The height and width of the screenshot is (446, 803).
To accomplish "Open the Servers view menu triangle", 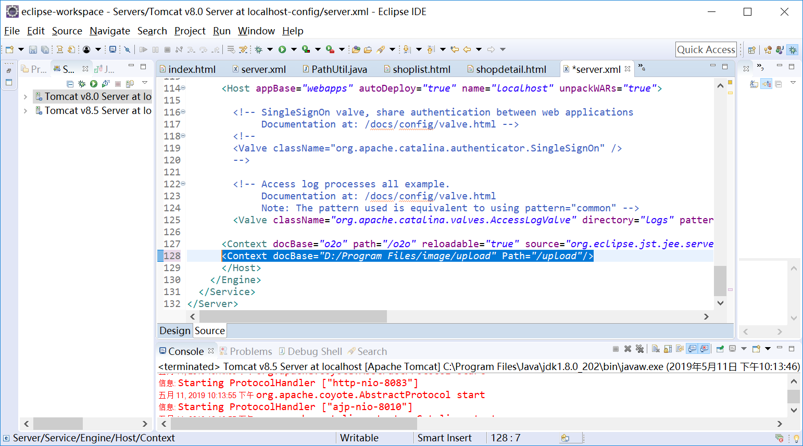I will (145, 83).
